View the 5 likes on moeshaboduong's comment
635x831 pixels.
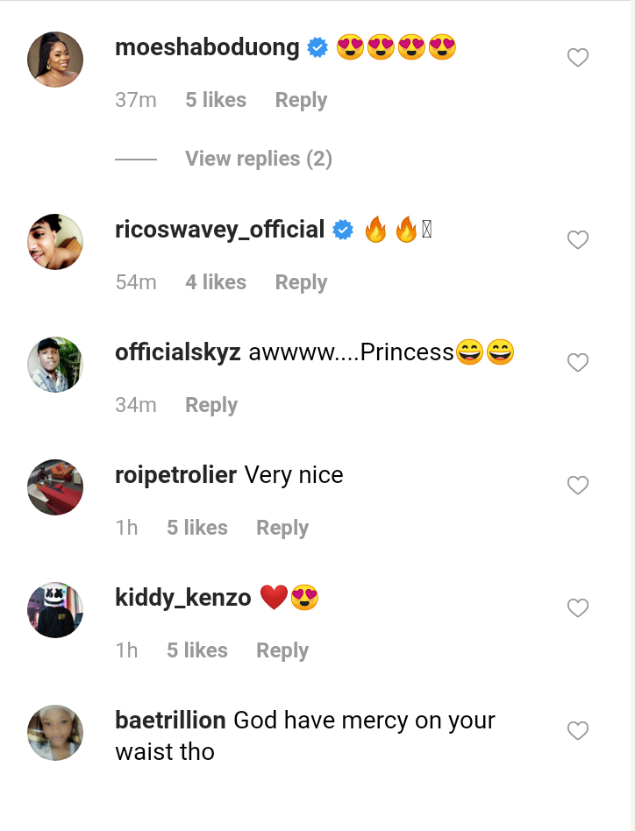[216, 101]
